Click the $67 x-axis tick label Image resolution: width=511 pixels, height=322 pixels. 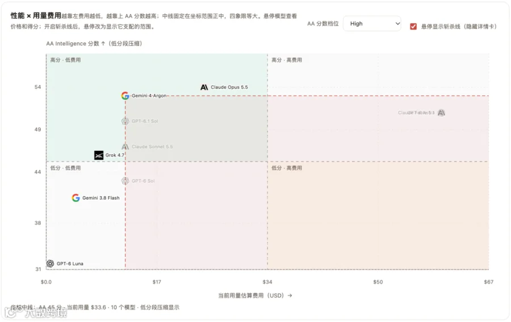point(488,282)
